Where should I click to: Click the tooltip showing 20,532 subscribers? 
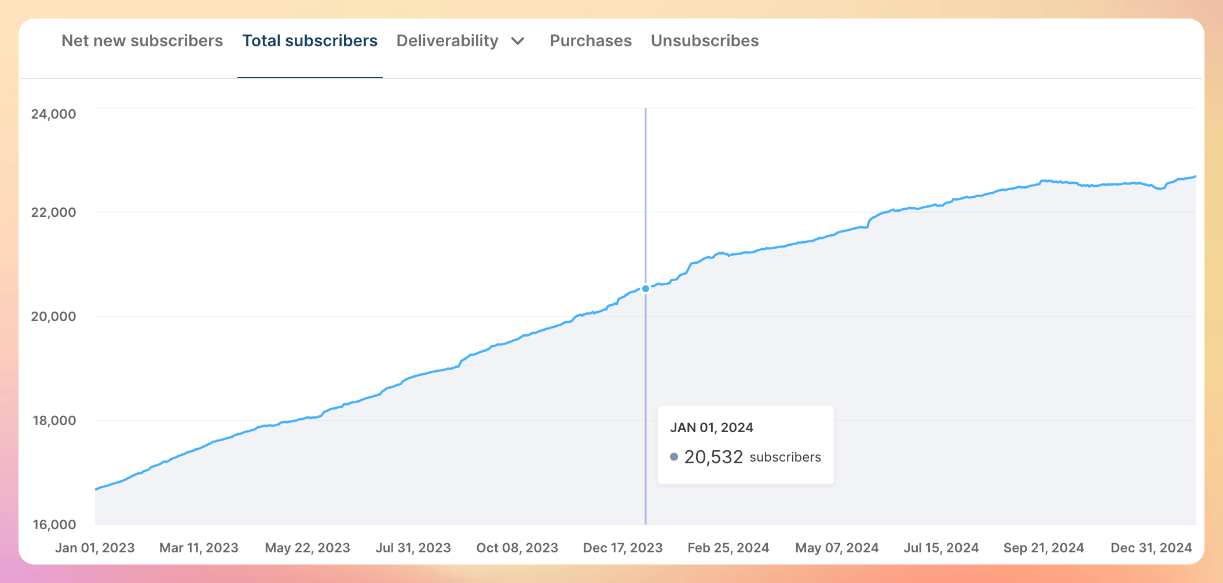pos(746,443)
